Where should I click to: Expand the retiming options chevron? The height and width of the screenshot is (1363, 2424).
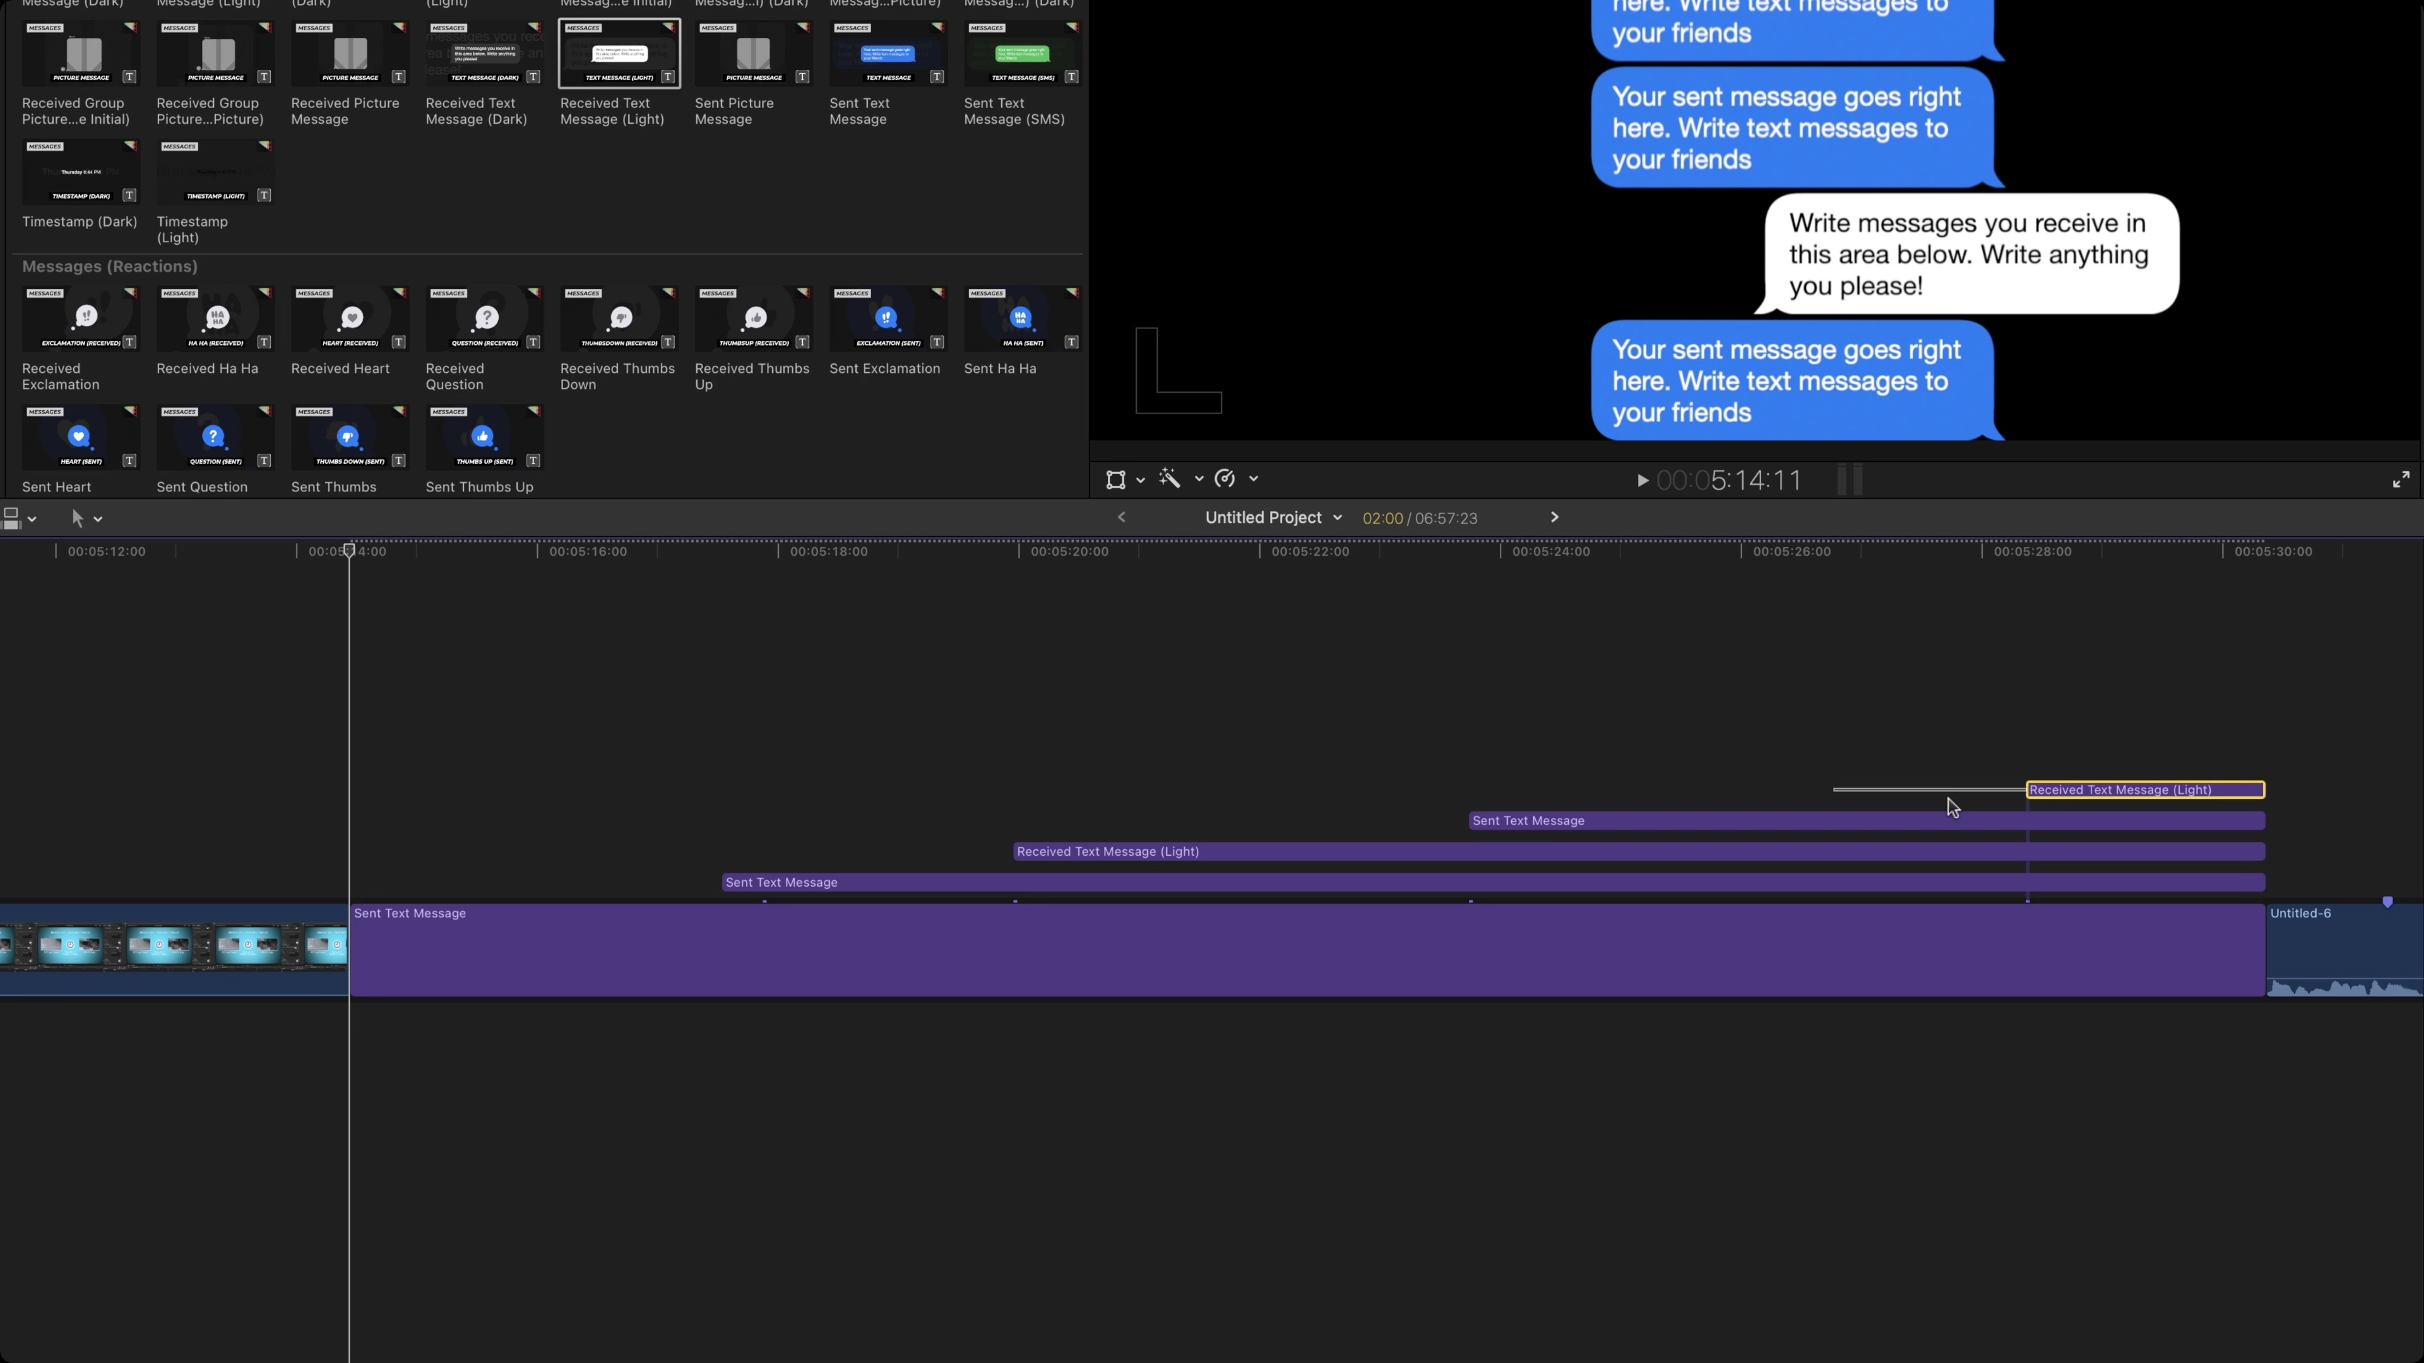click(1254, 479)
